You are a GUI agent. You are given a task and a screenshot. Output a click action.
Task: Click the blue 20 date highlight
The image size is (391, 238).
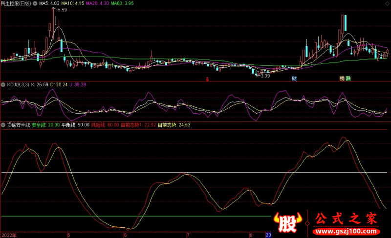(x=267, y=235)
